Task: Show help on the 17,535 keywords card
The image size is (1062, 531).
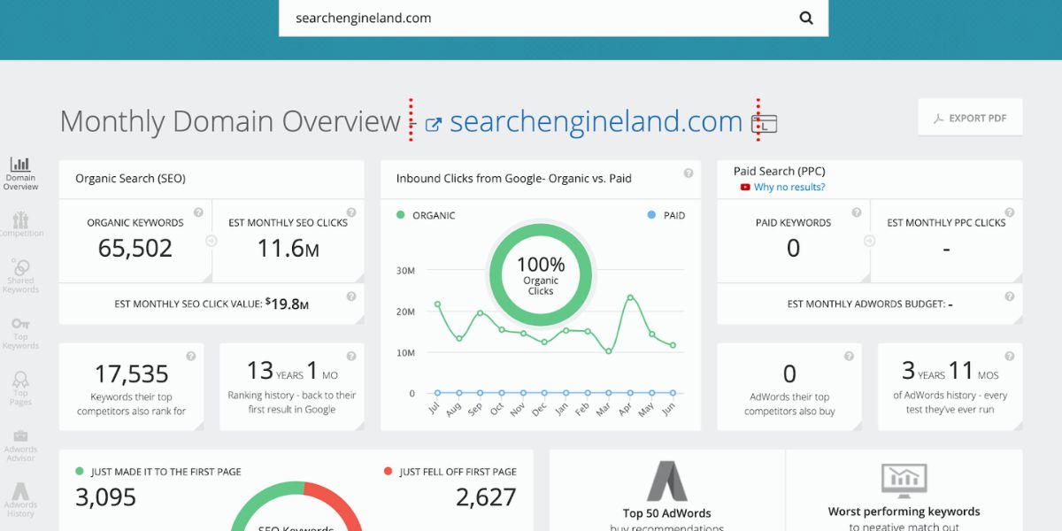Action: pos(191,356)
